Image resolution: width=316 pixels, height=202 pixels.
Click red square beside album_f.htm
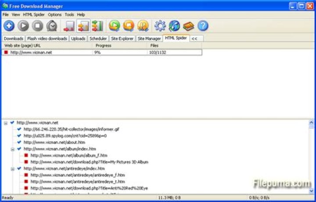[26, 155]
